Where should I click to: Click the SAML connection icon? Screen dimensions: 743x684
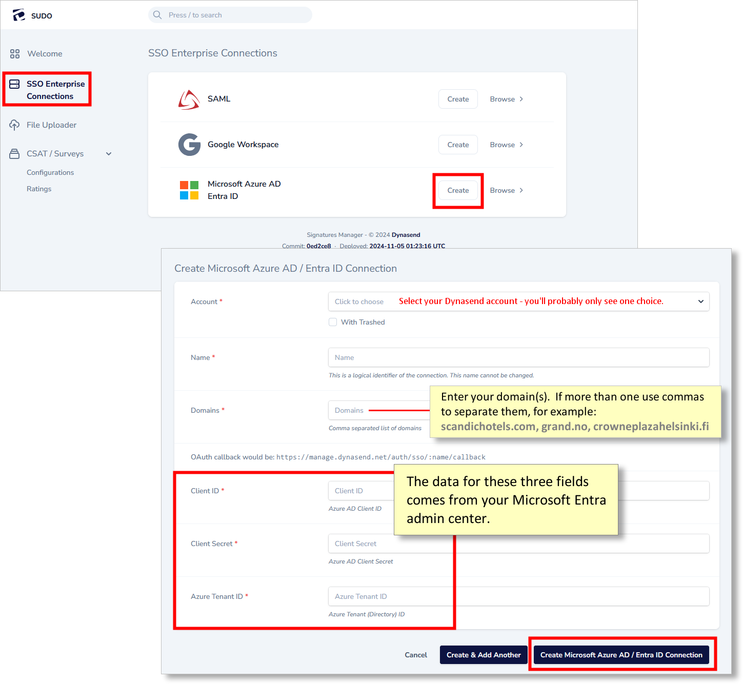pyautogui.click(x=189, y=98)
